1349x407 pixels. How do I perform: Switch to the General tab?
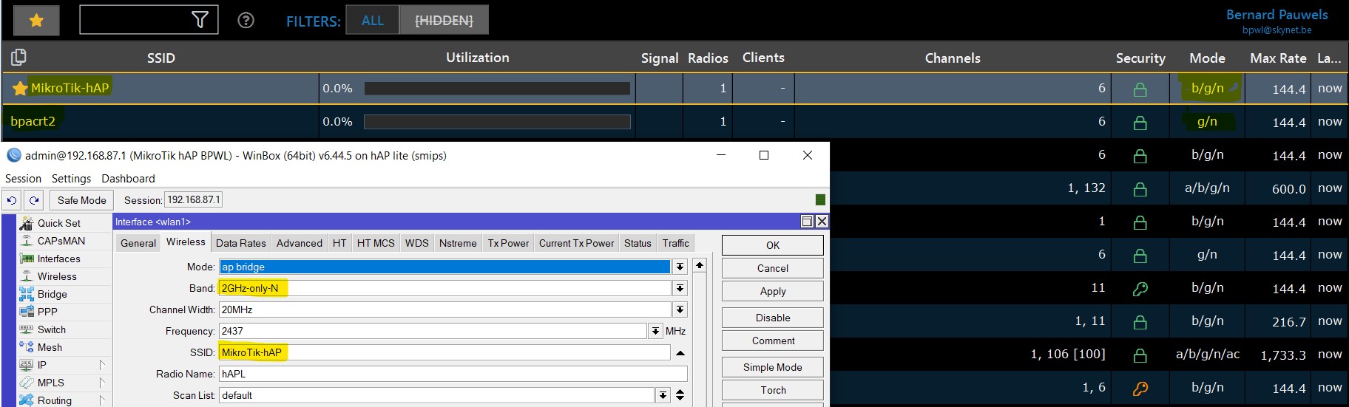pos(138,243)
